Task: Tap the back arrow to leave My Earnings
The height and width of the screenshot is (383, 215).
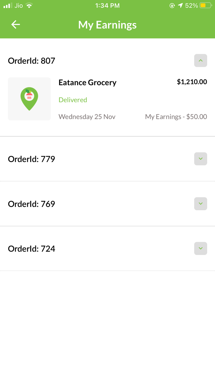Action: pos(15,24)
